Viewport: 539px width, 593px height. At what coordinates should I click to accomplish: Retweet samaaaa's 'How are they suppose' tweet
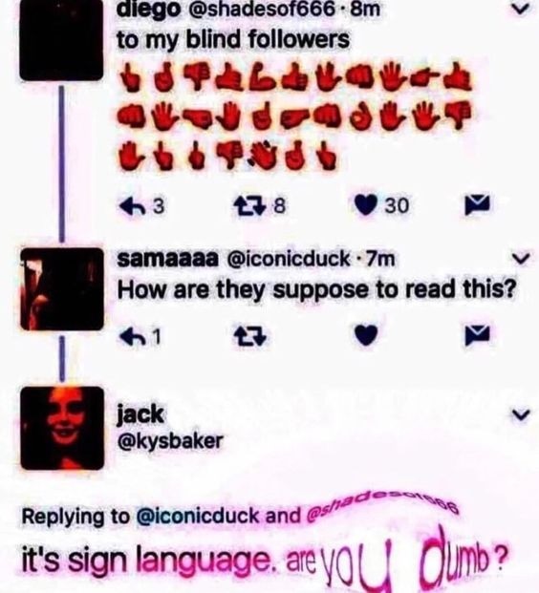[x=249, y=336]
